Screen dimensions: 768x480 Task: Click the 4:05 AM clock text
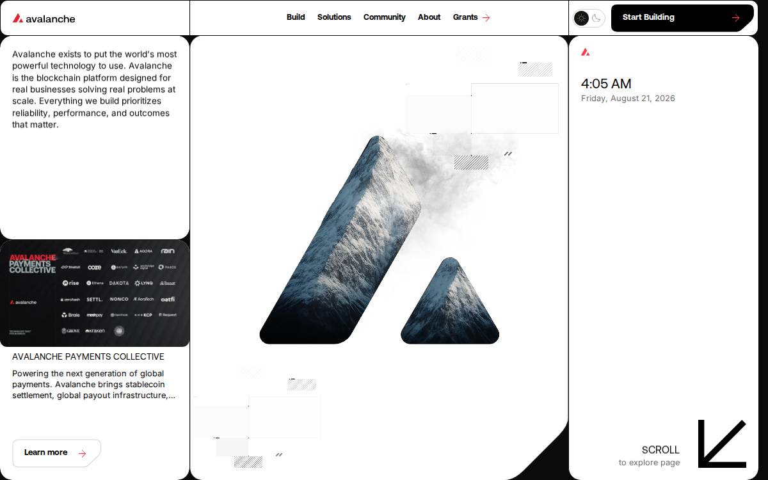tap(606, 84)
